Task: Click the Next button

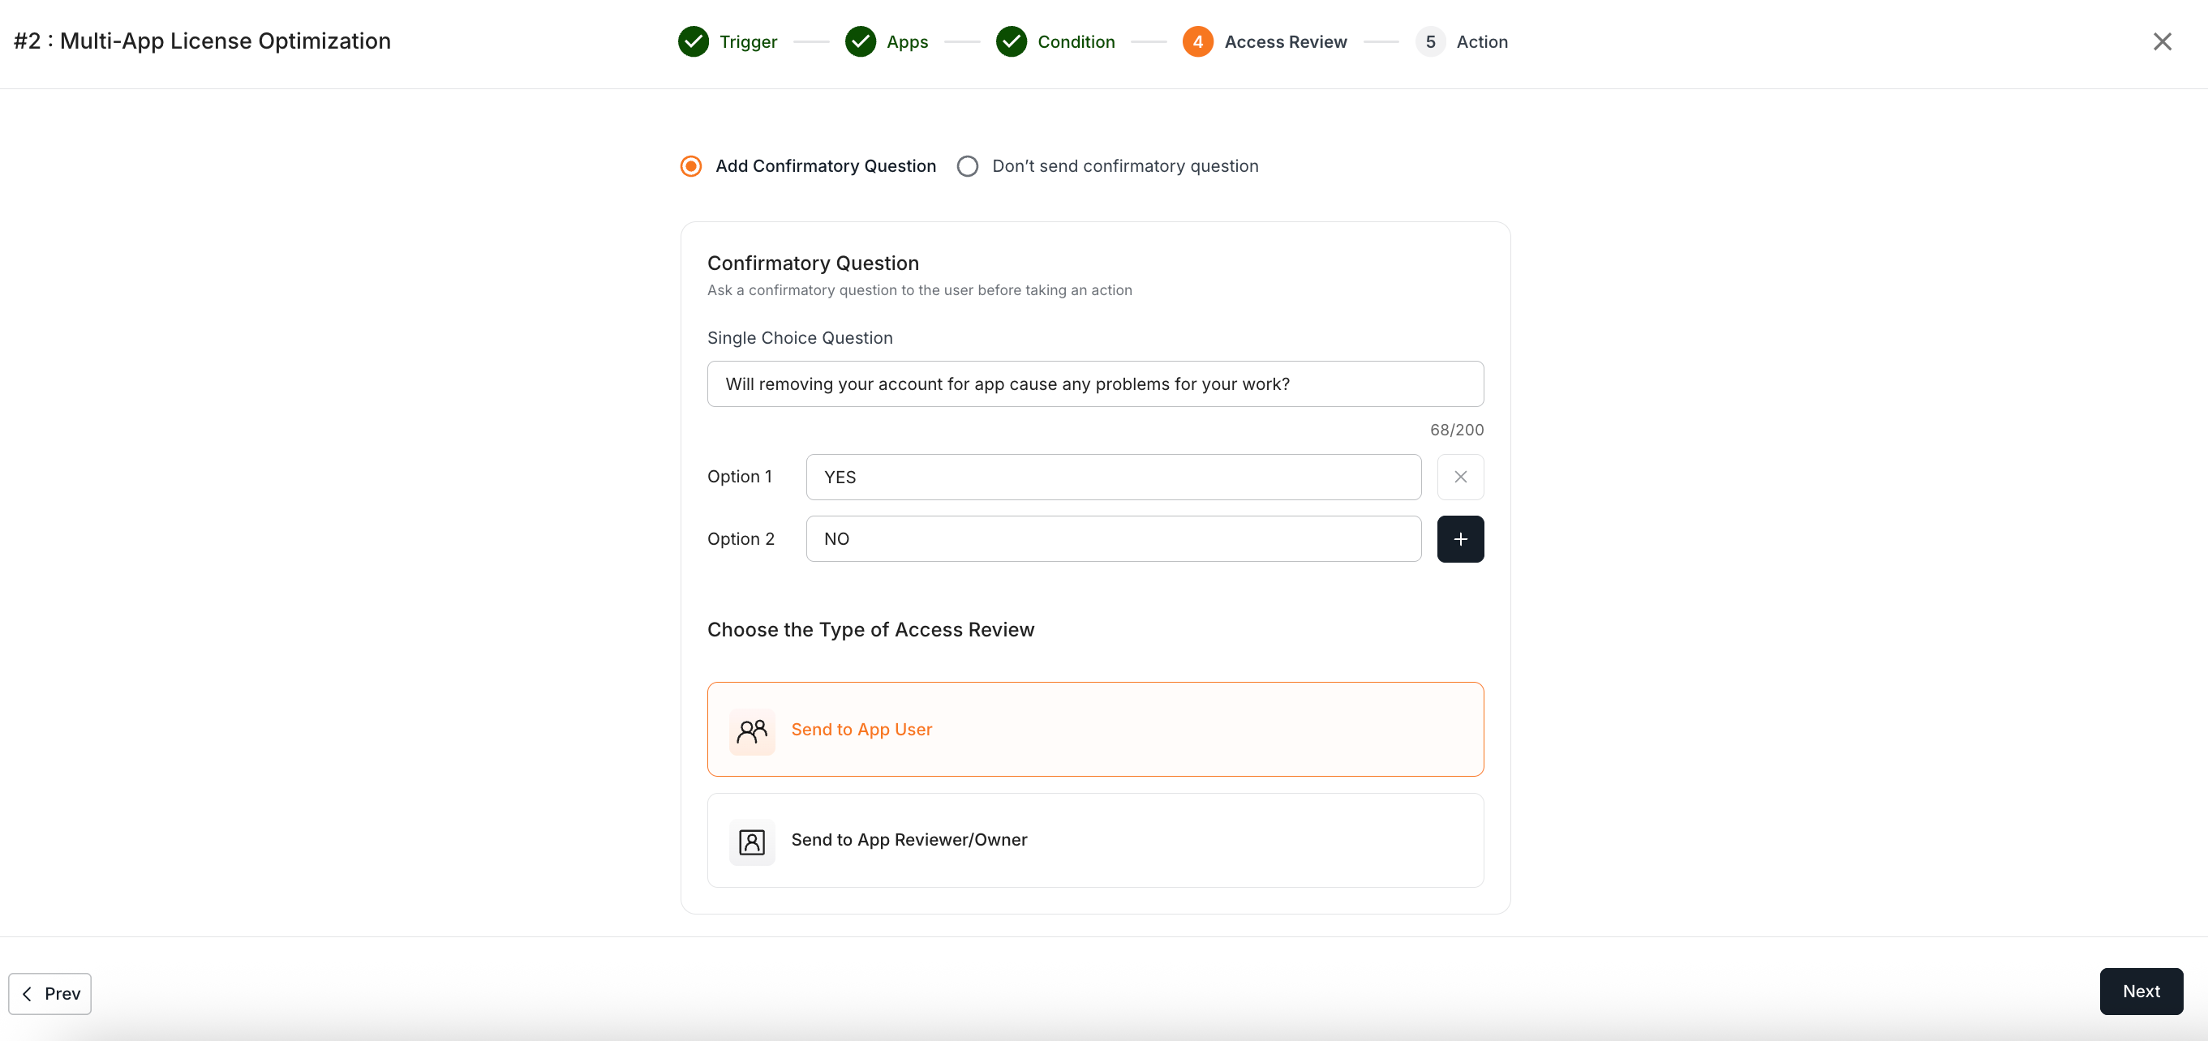Action: (2141, 992)
